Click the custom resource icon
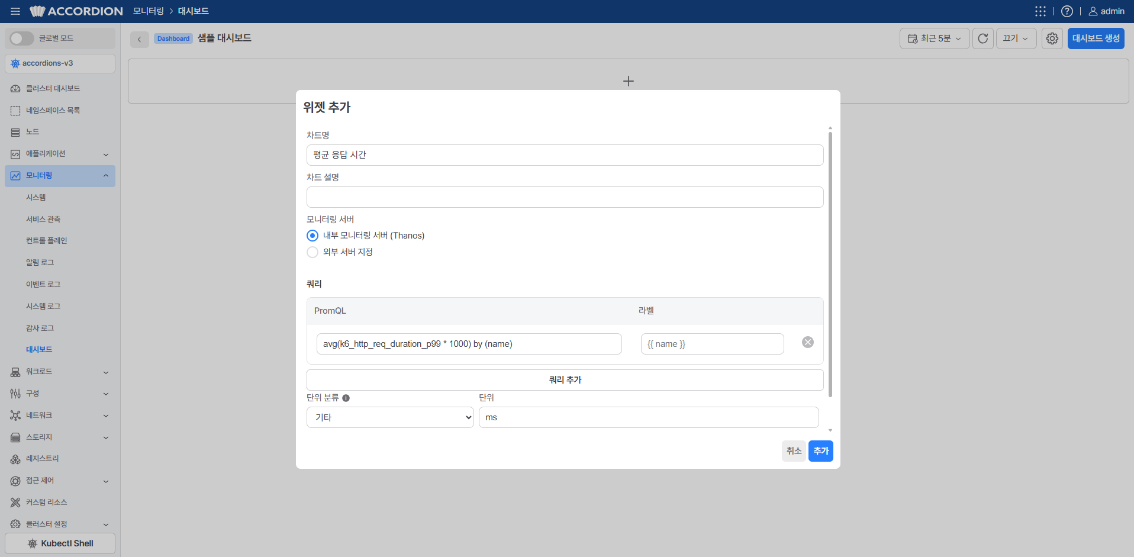The width and height of the screenshot is (1134, 557). (x=15, y=503)
